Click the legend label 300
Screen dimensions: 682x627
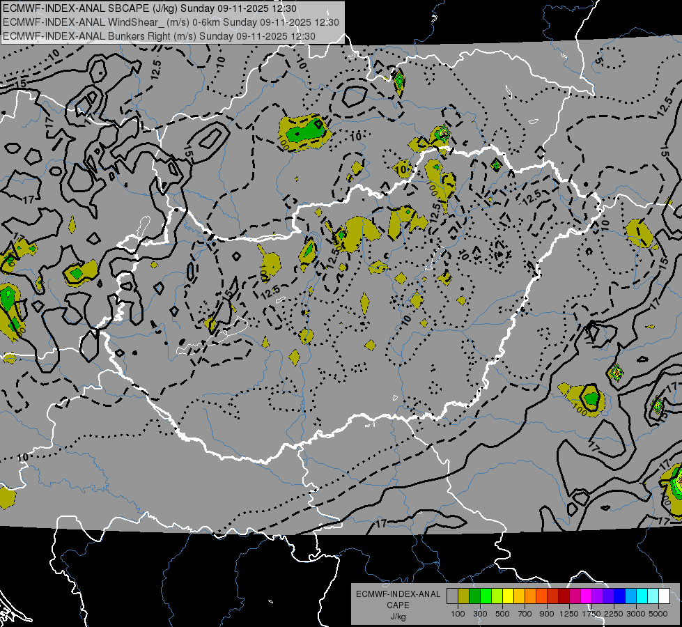480,614
